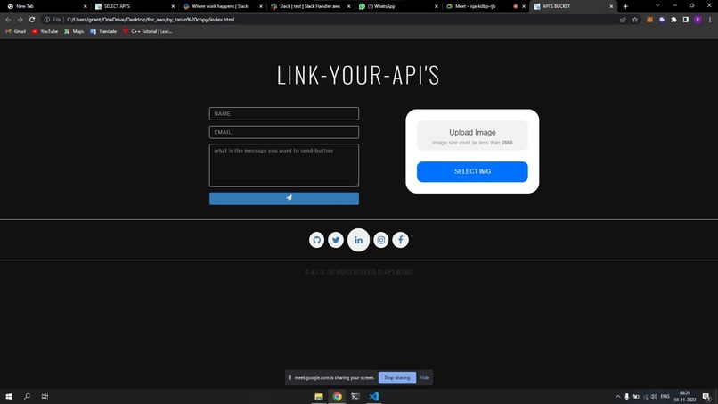Switch to the WhatsApp tab
Screen dimensions: 718x404
point(396,6)
